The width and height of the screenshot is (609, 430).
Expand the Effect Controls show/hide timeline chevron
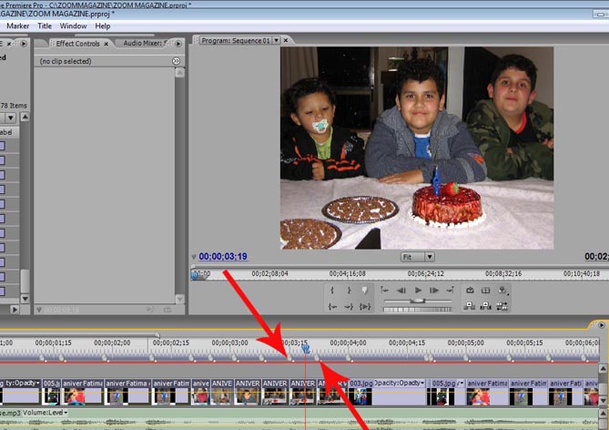click(x=176, y=61)
